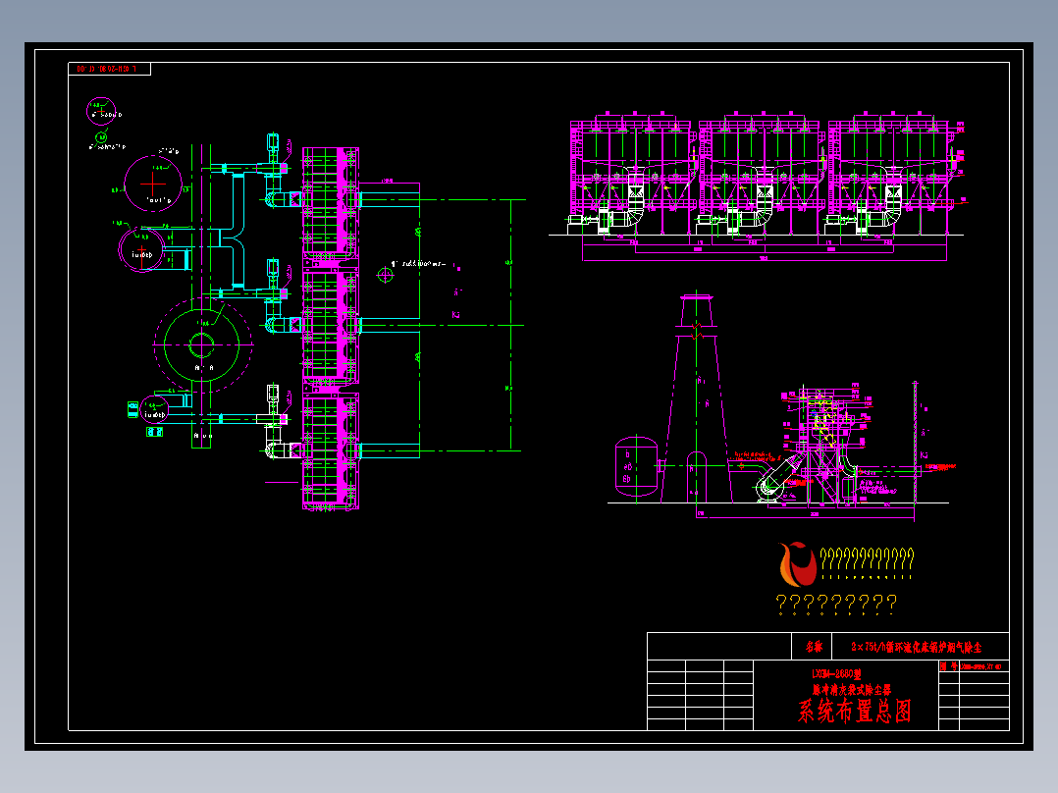Click the red break mark on the chimney top
Screen dimensions: 1058x793
pos(697,331)
